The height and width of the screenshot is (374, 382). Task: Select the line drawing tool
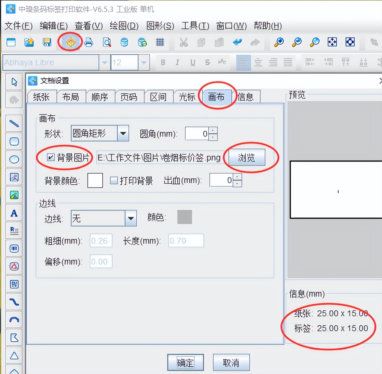pos(14,123)
